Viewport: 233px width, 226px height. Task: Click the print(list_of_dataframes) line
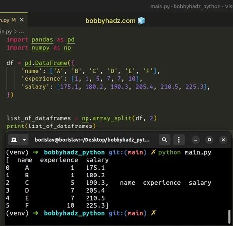(51, 126)
